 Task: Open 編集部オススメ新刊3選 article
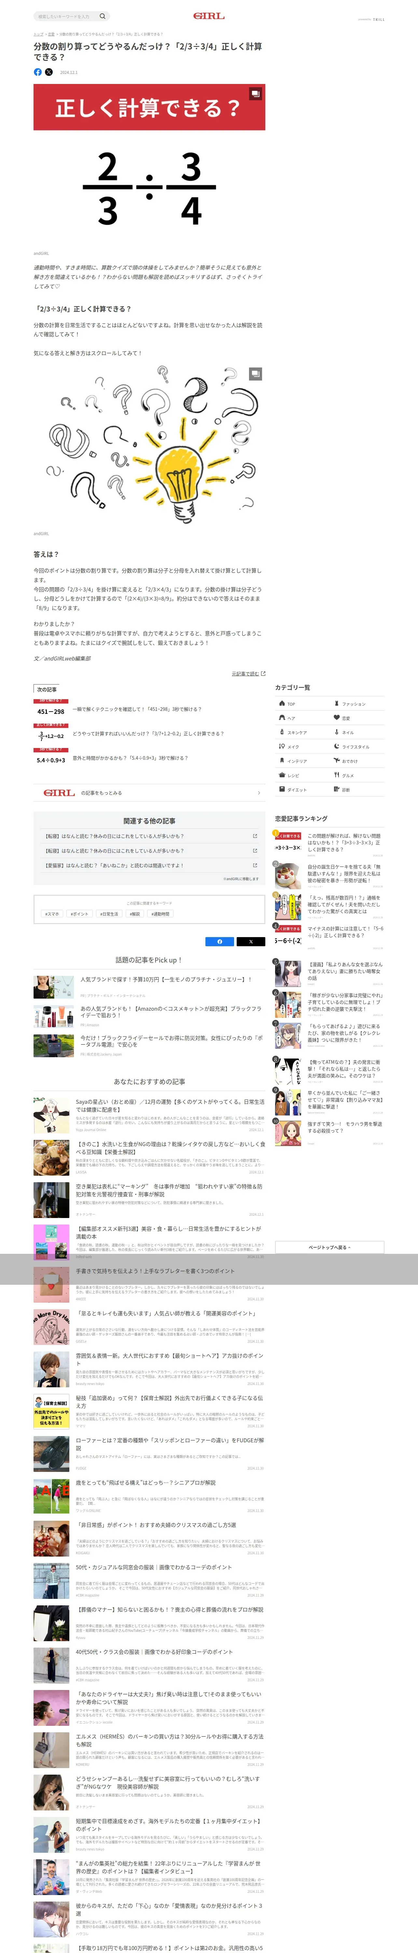[x=149, y=1242]
